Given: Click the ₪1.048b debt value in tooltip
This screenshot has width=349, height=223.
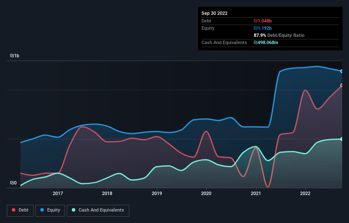Looking at the screenshot, I should 263,21.
